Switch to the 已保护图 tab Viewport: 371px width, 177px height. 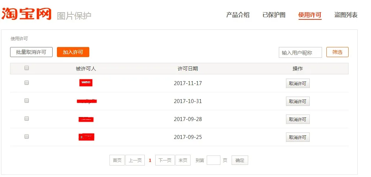tap(274, 15)
